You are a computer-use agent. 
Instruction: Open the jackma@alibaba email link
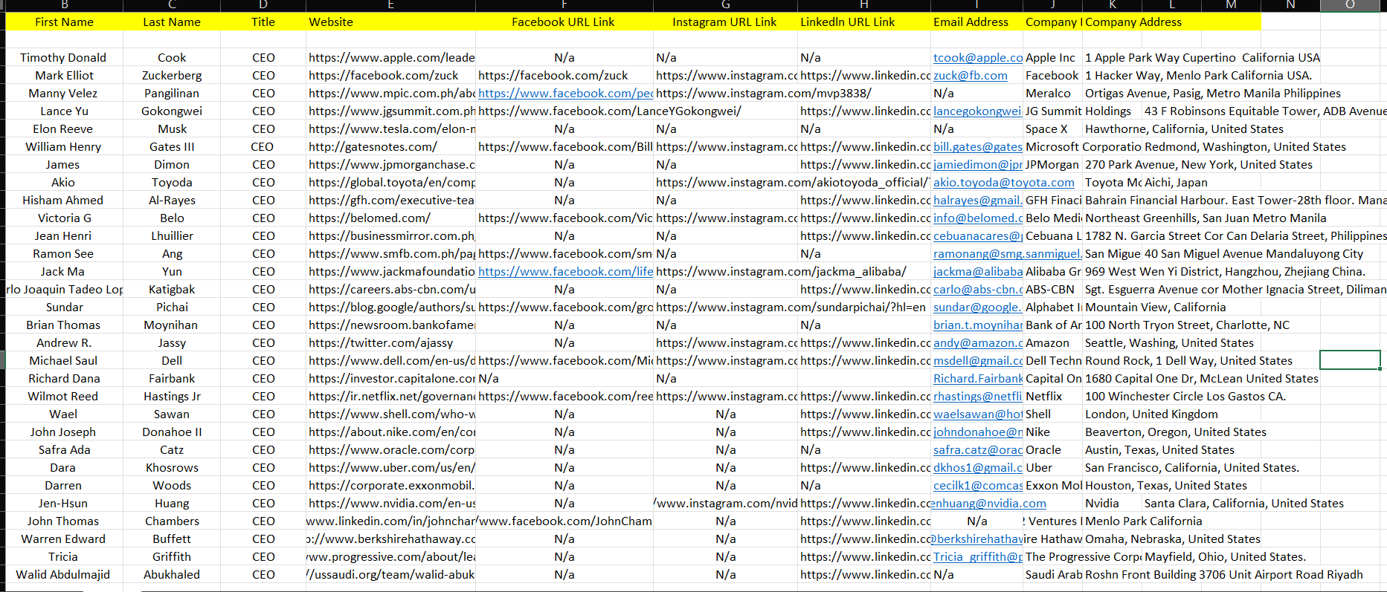click(977, 271)
